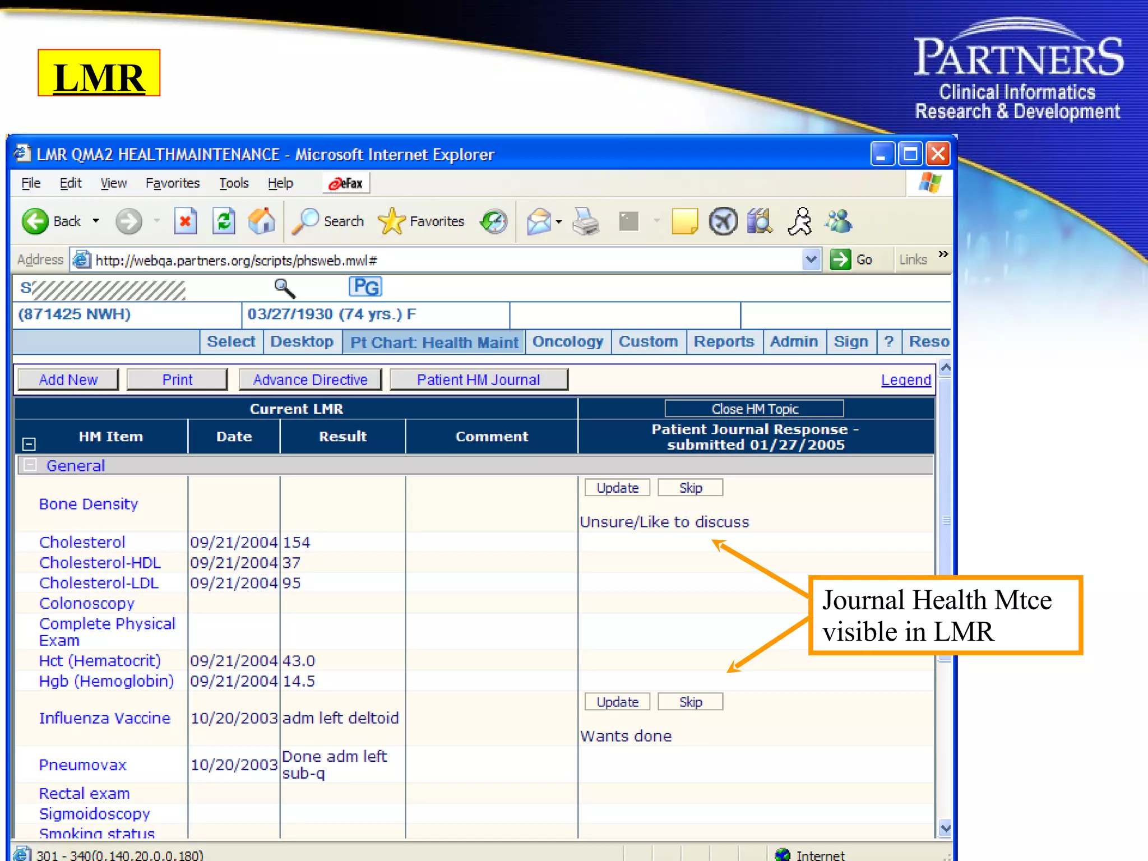
Task: Click the Windows flag logo
Action: (930, 183)
